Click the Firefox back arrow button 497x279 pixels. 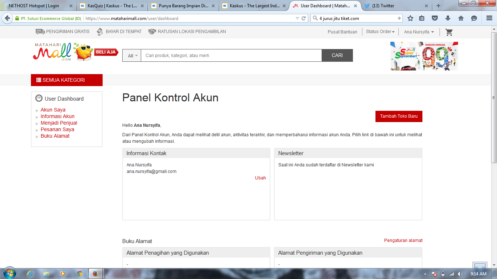pyautogui.click(x=7, y=18)
